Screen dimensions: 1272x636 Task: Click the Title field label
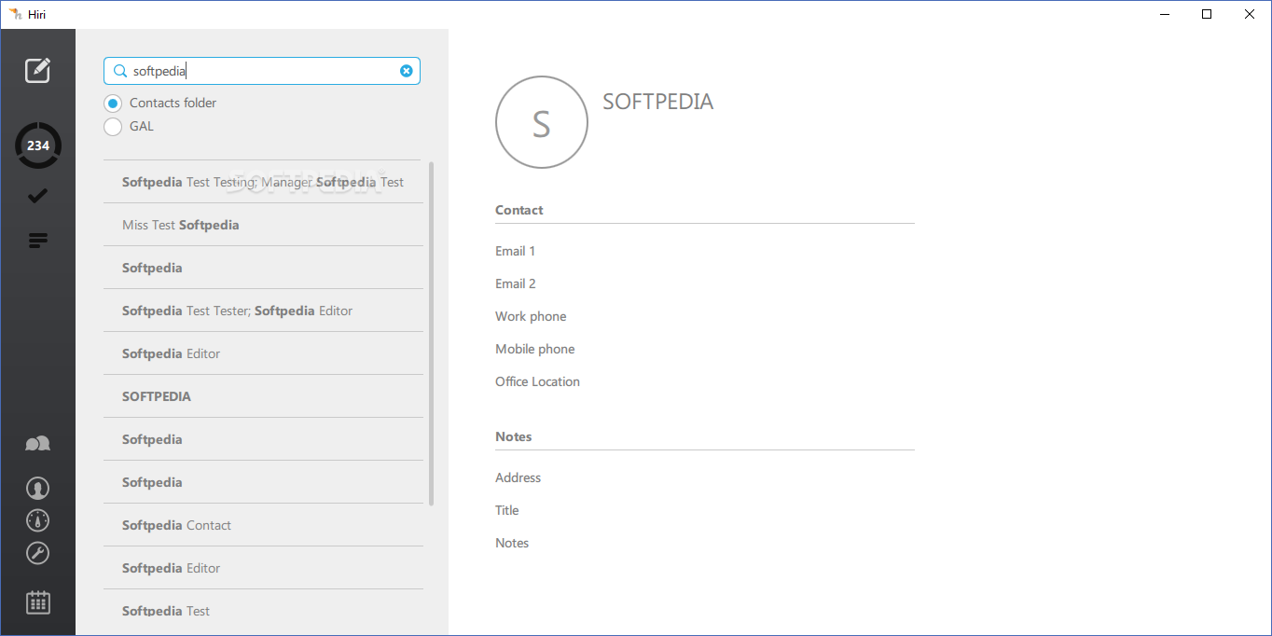[507, 510]
